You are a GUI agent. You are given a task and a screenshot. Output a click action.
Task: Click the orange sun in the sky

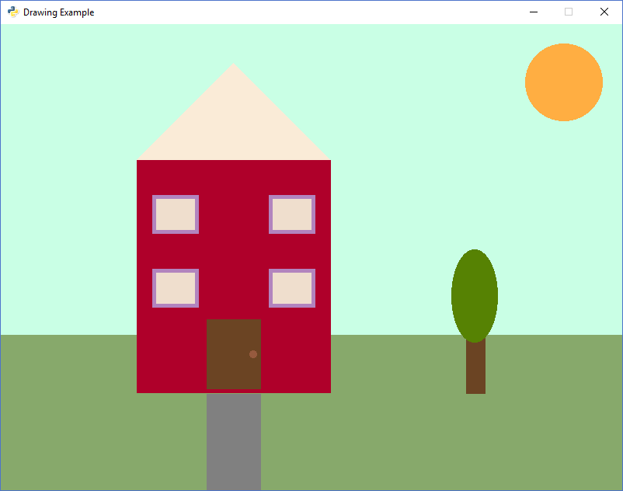[x=563, y=82]
